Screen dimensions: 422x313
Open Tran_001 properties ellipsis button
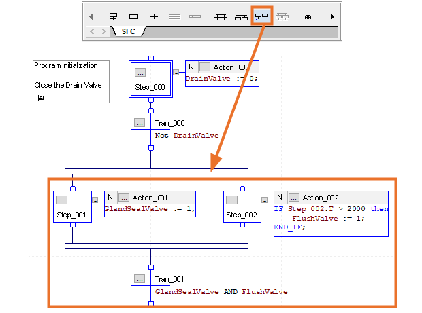click(x=140, y=279)
